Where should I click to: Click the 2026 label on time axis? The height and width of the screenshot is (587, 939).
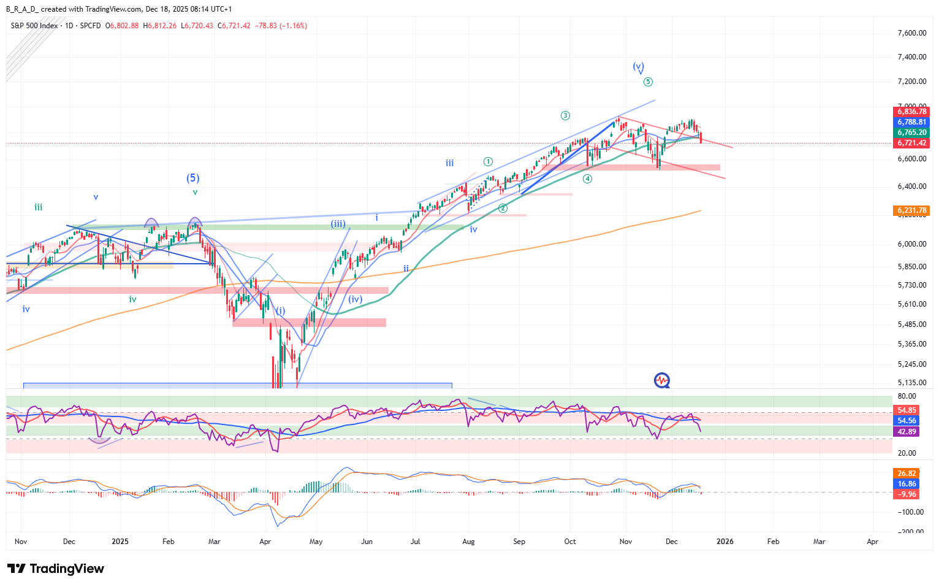tap(724, 542)
